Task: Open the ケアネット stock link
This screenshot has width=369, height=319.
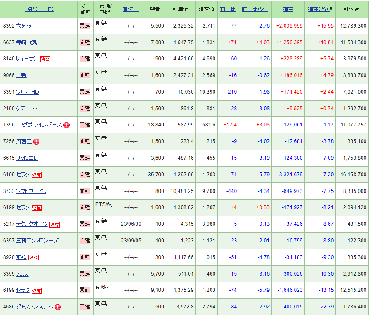Action: pos(27,109)
